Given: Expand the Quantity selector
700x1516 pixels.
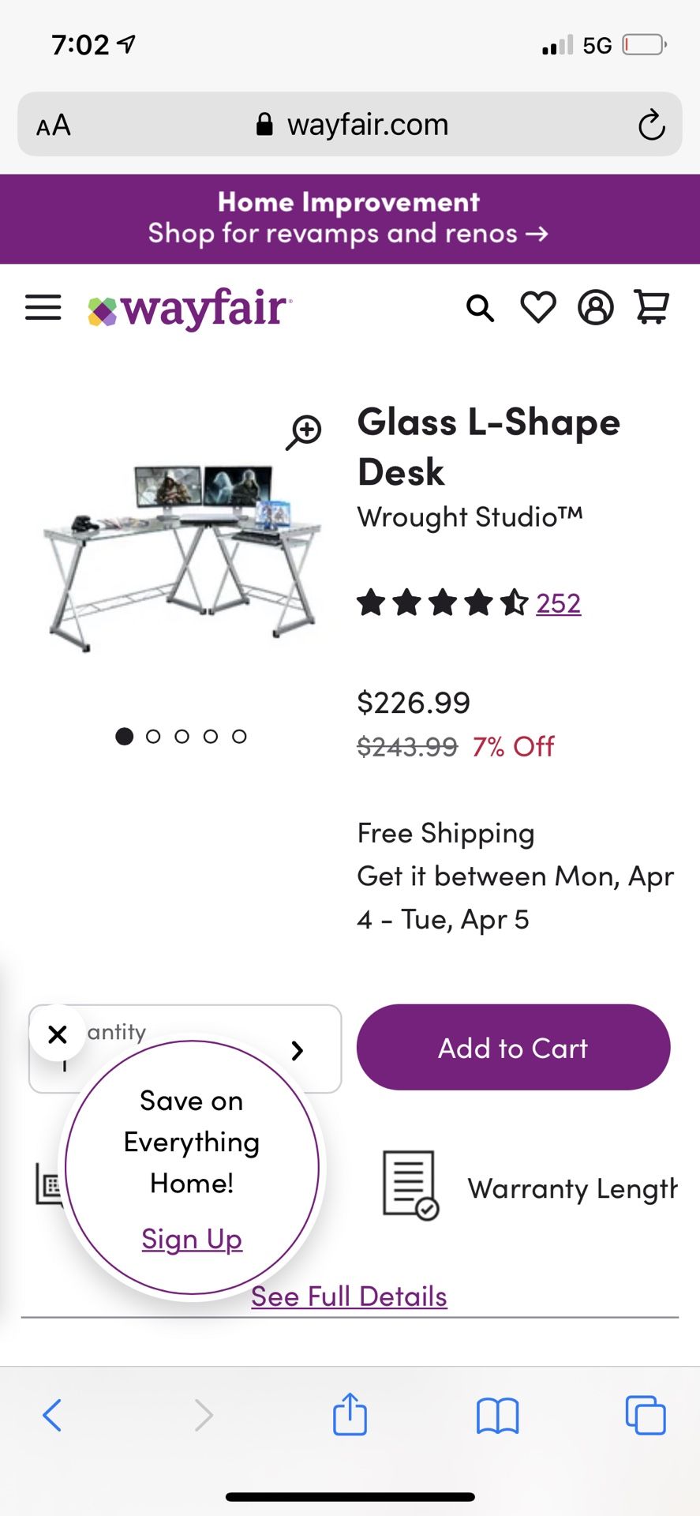Looking at the screenshot, I should point(297,1050).
